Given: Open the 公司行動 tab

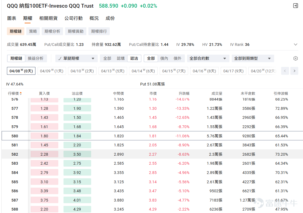Looking at the screenshot, I should pos(73,18).
